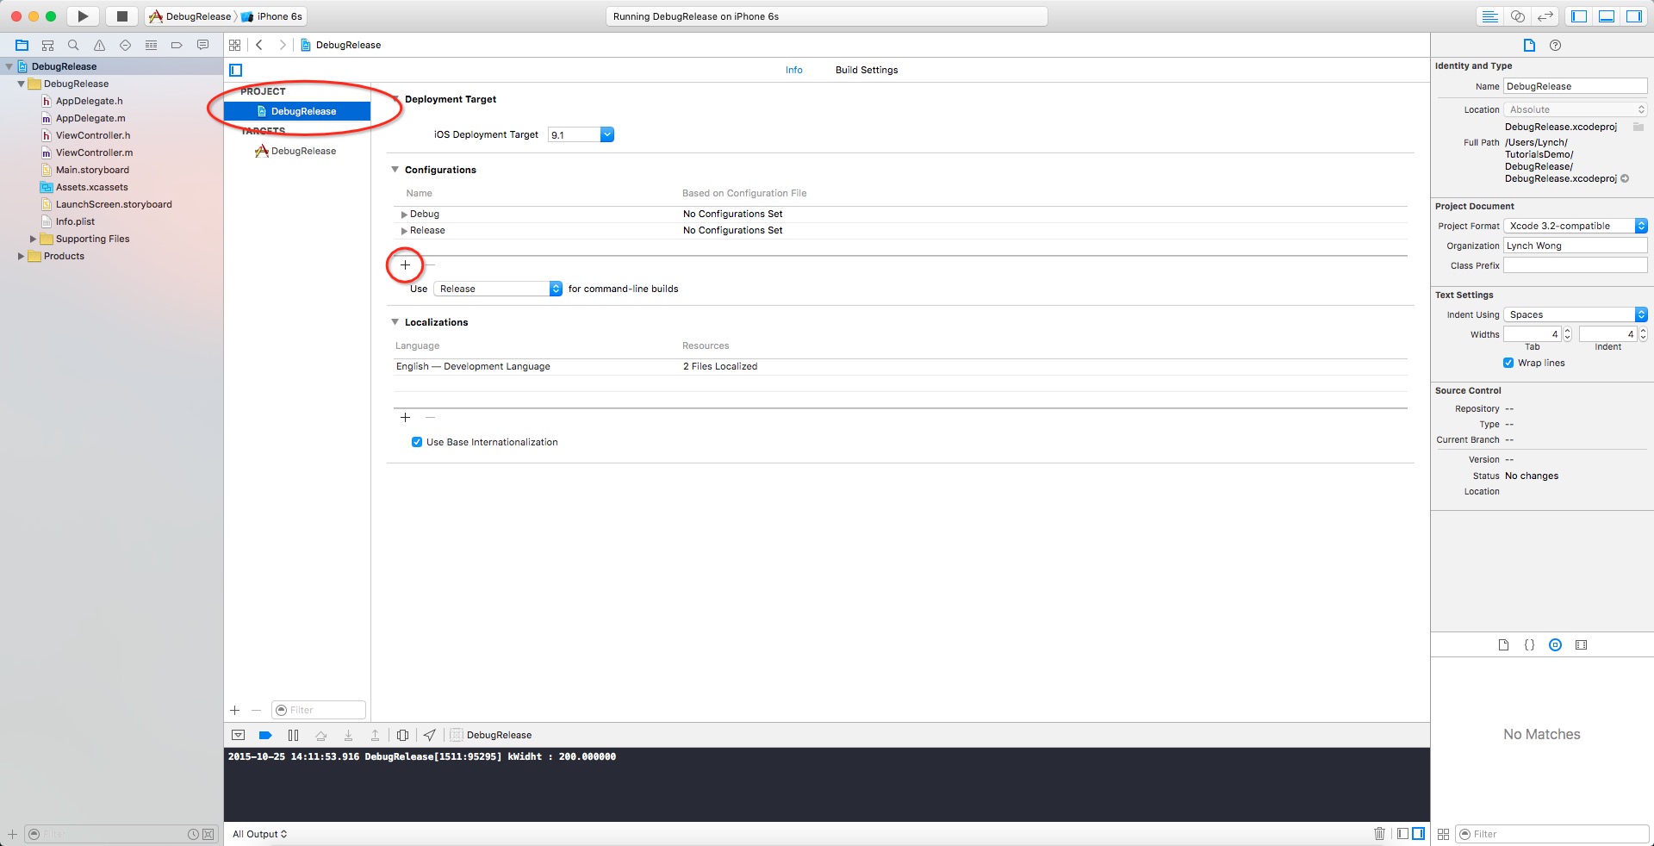The image size is (1654, 846).
Task: Open Debug View Hierarchy
Action: pos(402,735)
